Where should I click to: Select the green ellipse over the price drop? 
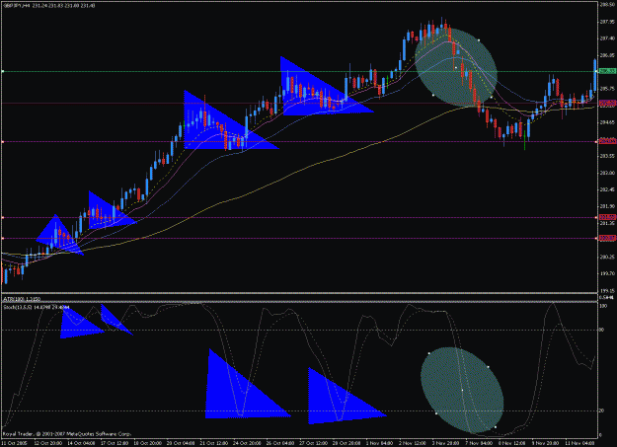456,67
